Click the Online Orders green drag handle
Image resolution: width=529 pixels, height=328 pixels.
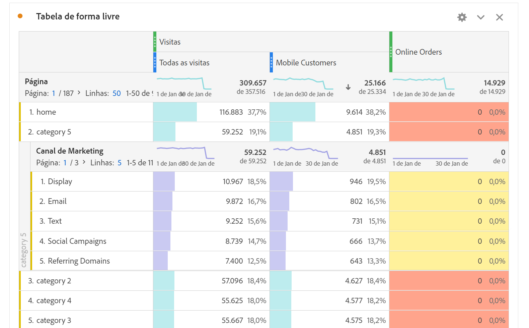tap(391, 52)
